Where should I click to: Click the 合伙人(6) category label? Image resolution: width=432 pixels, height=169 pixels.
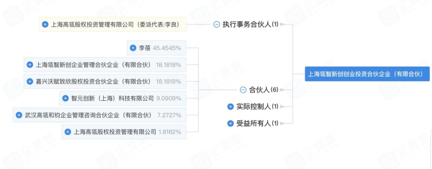[264, 90]
